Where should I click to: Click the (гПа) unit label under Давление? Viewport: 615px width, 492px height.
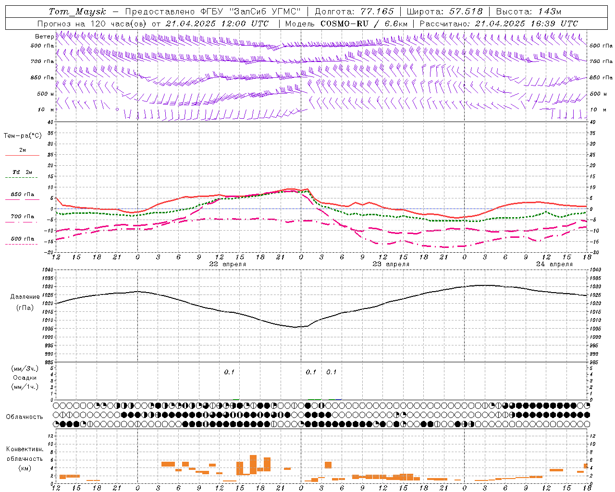click(25, 308)
